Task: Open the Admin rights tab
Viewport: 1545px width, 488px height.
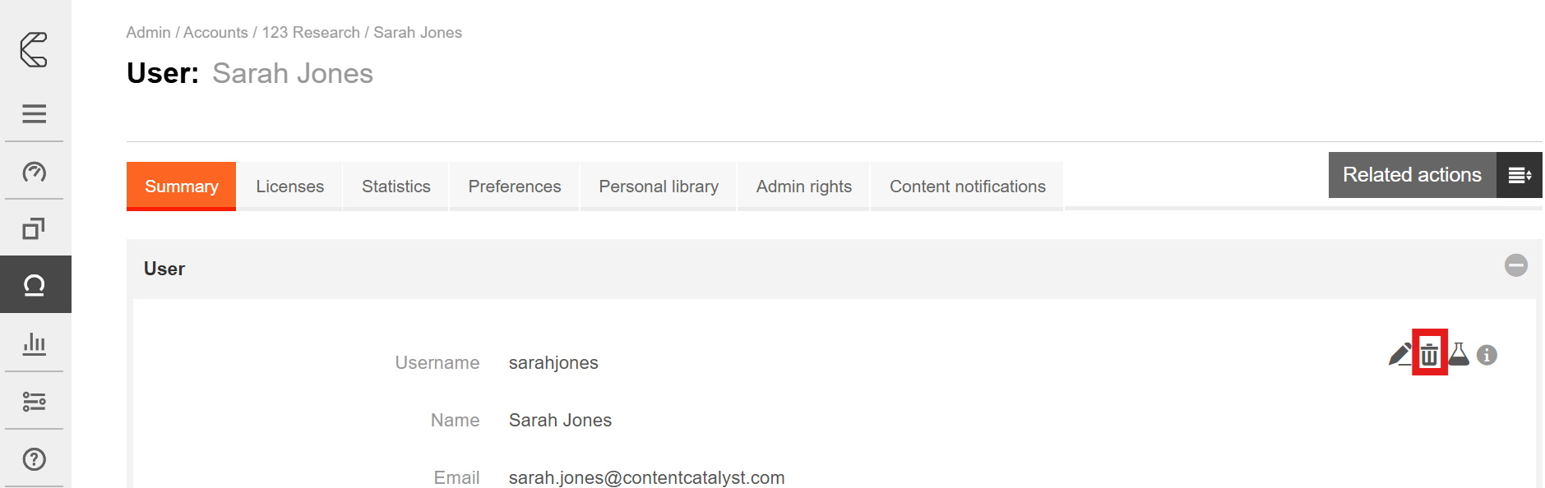Action: (x=803, y=186)
